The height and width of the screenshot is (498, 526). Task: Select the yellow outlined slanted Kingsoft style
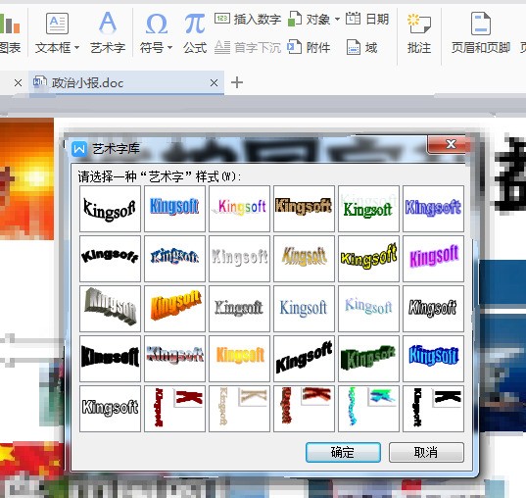click(x=368, y=259)
